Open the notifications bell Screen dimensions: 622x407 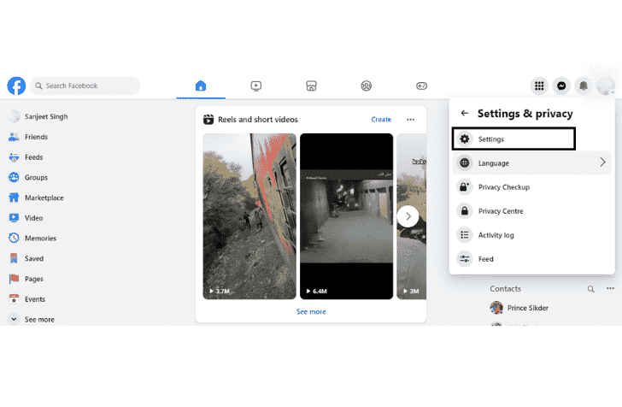(584, 86)
